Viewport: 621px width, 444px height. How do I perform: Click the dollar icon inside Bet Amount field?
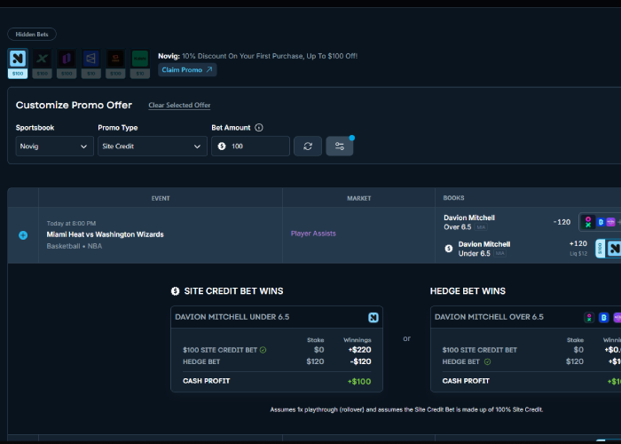click(222, 147)
